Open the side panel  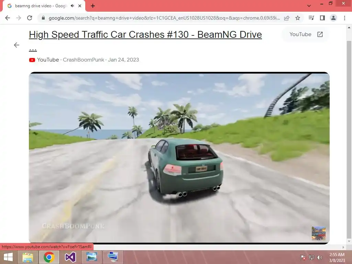coord(322,18)
